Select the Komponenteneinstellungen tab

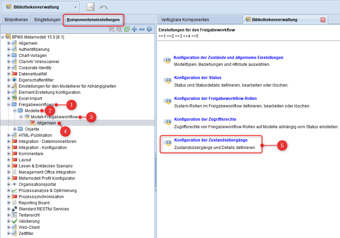click(93, 20)
